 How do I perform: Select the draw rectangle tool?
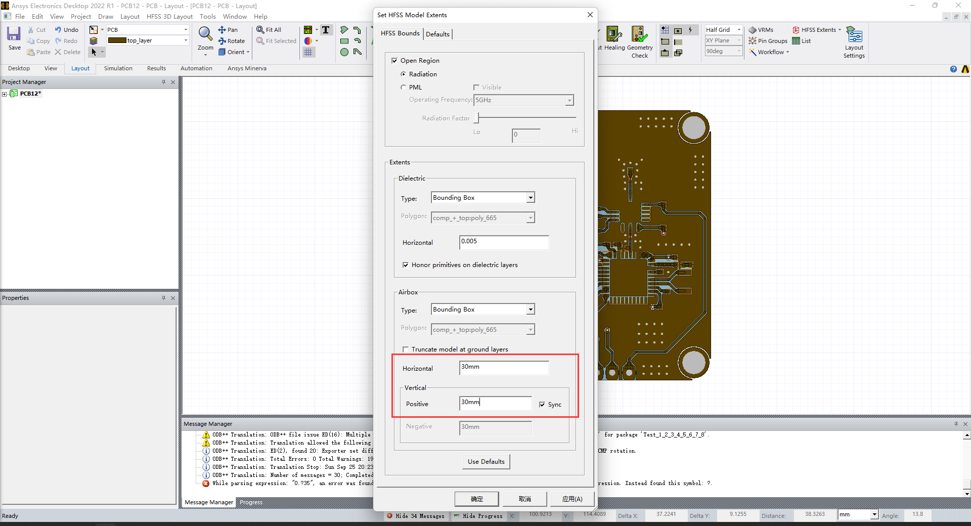344,41
